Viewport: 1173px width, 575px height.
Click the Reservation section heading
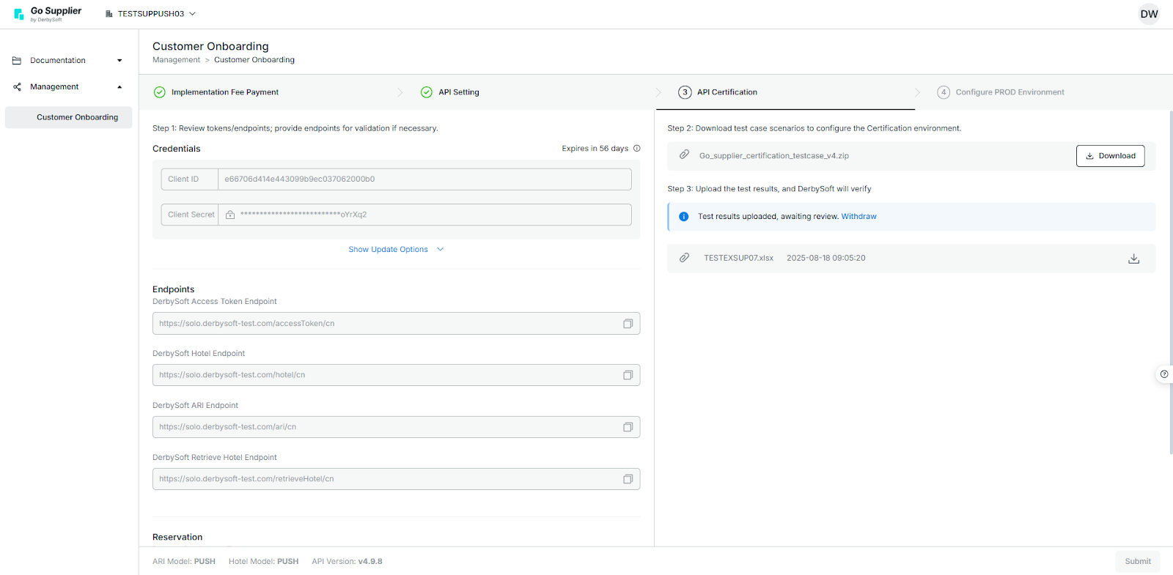click(x=177, y=538)
